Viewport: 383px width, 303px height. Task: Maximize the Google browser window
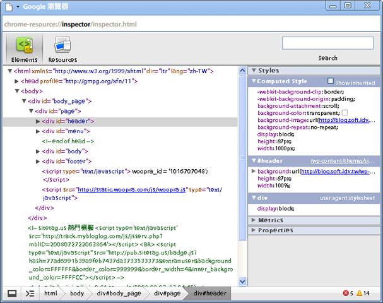(x=348, y=6)
